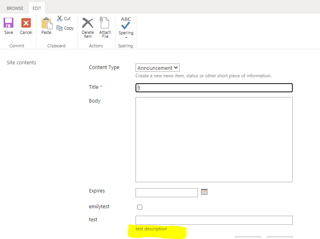The image size is (320, 239).
Task: Run Spelling check ABC icon
Action: [126, 23]
